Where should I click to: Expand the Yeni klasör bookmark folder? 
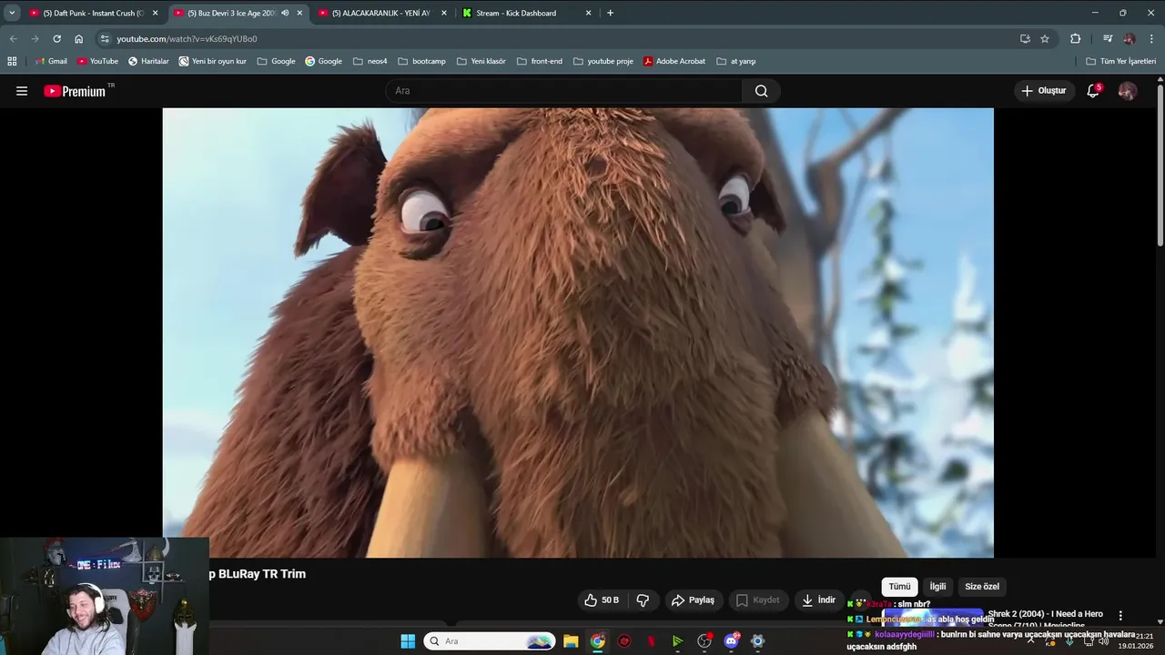481,61
